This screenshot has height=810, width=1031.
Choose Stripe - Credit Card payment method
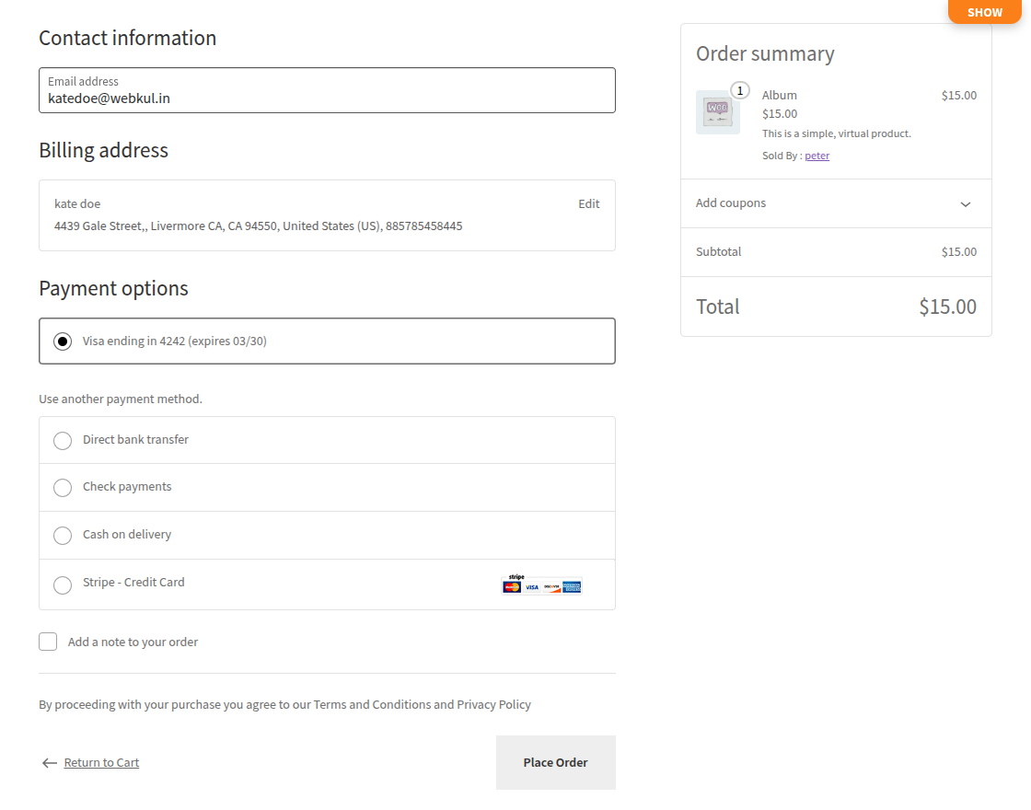tap(63, 585)
